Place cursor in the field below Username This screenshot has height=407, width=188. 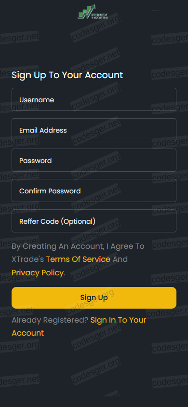pos(94,130)
